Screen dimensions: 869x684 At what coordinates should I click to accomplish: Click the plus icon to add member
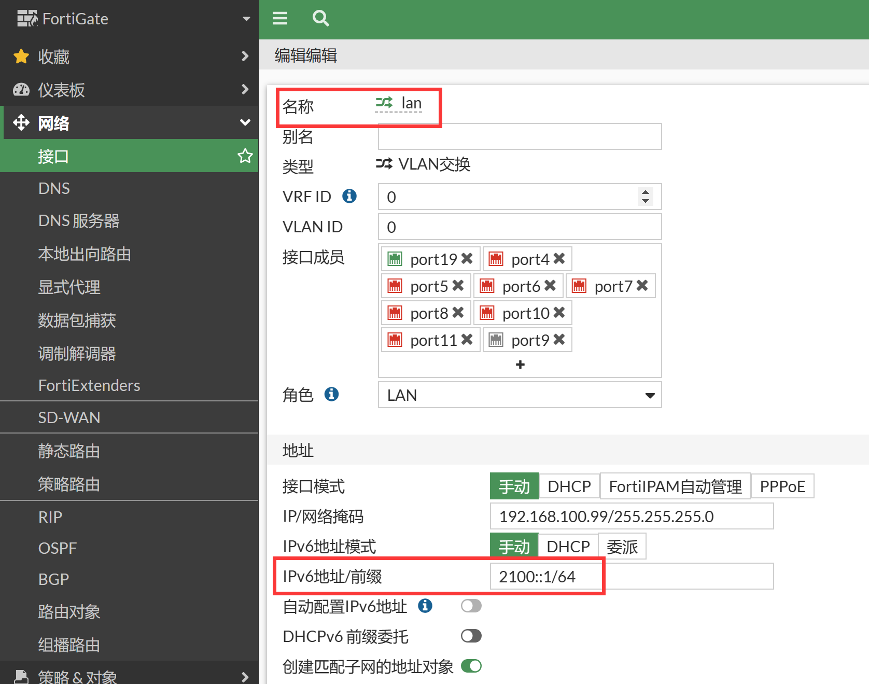tap(520, 365)
